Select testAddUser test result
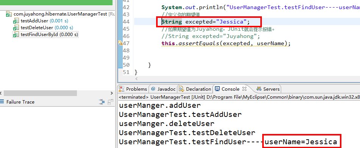360x148 pixels. click(44, 21)
